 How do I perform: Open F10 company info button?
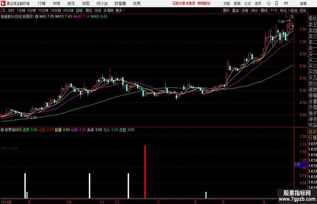tap(274, 10)
